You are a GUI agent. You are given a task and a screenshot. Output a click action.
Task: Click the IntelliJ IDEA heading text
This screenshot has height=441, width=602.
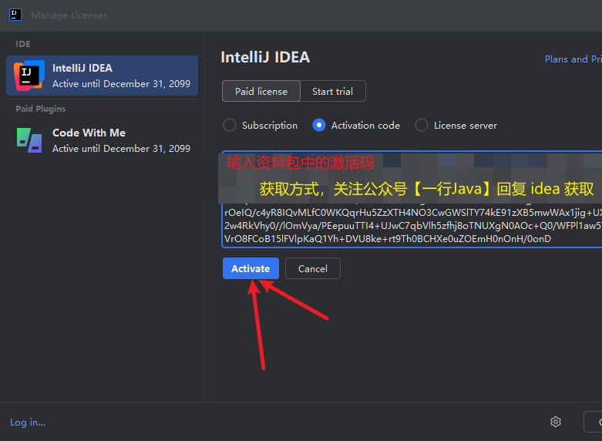pos(265,57)
